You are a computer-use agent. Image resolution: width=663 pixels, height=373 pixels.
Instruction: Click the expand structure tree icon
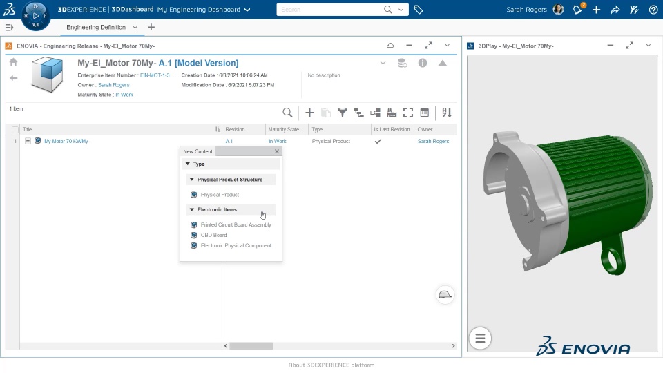[x=358, y=113]
